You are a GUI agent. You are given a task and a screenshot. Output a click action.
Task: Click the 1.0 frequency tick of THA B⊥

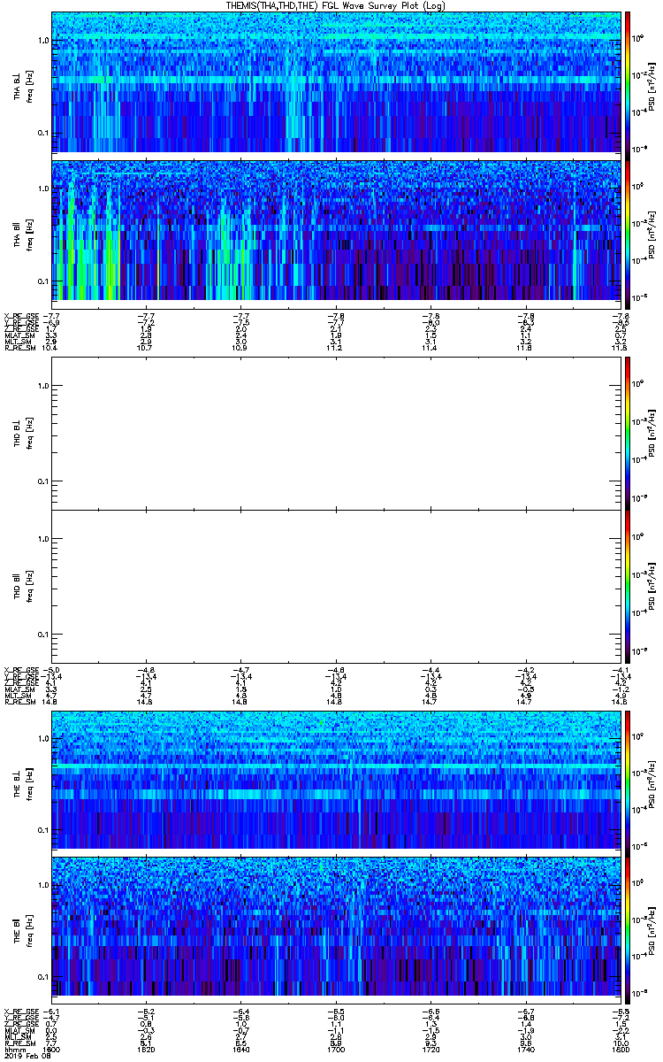coord(43,41)
